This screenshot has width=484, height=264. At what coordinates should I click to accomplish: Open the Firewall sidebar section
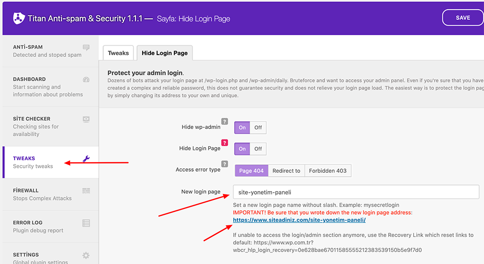(50, 194)
